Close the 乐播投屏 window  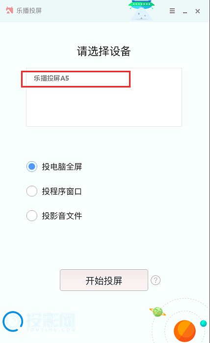[198, 11]
